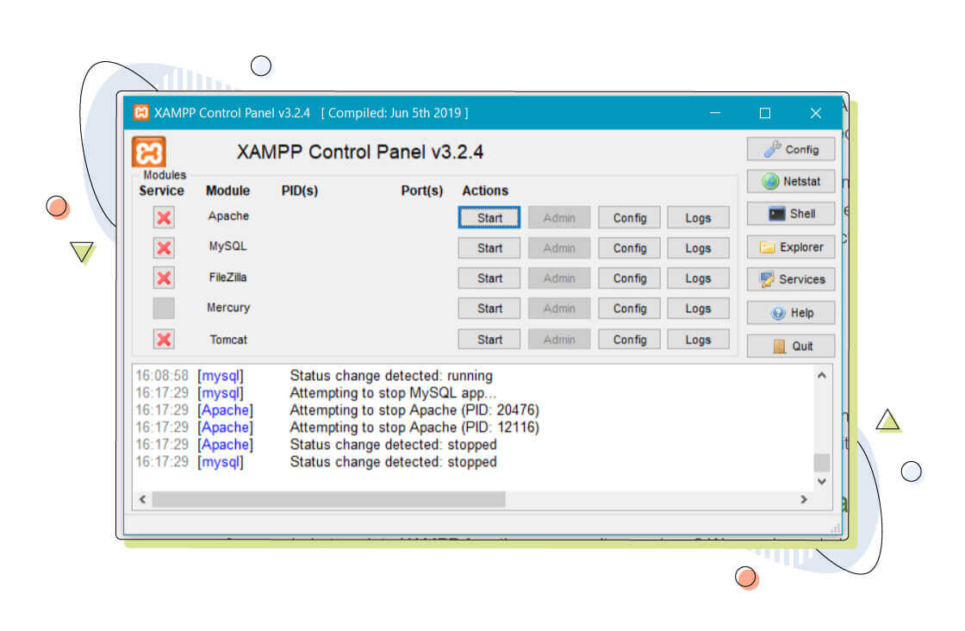Click the Admin button for MySQL
Screen dimensions: 965x631
click(x=559, y=248)
